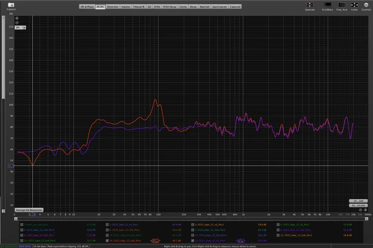The width and height of the screenshot is (373, 248).
Task: Click the Freq. Axis icon
Action: pyautogui.click(x=342, y=4)
